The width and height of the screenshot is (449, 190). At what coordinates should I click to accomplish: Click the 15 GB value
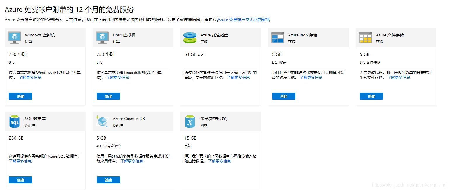(190, 138)
